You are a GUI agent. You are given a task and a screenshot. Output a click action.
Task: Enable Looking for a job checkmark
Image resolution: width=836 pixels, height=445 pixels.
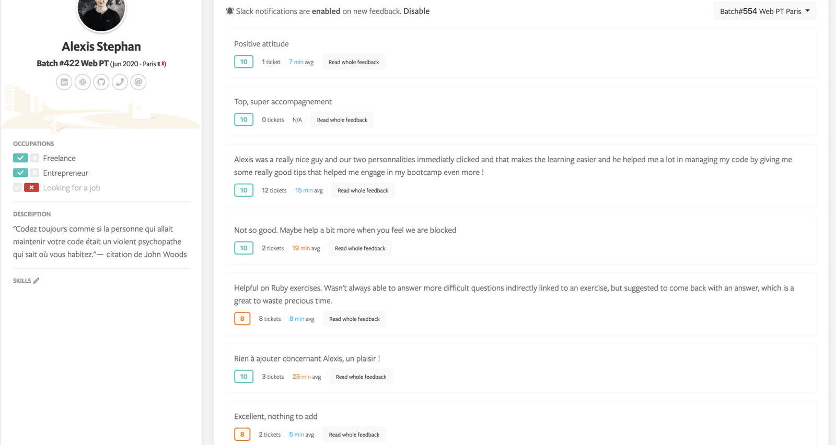tap(18, 188)
